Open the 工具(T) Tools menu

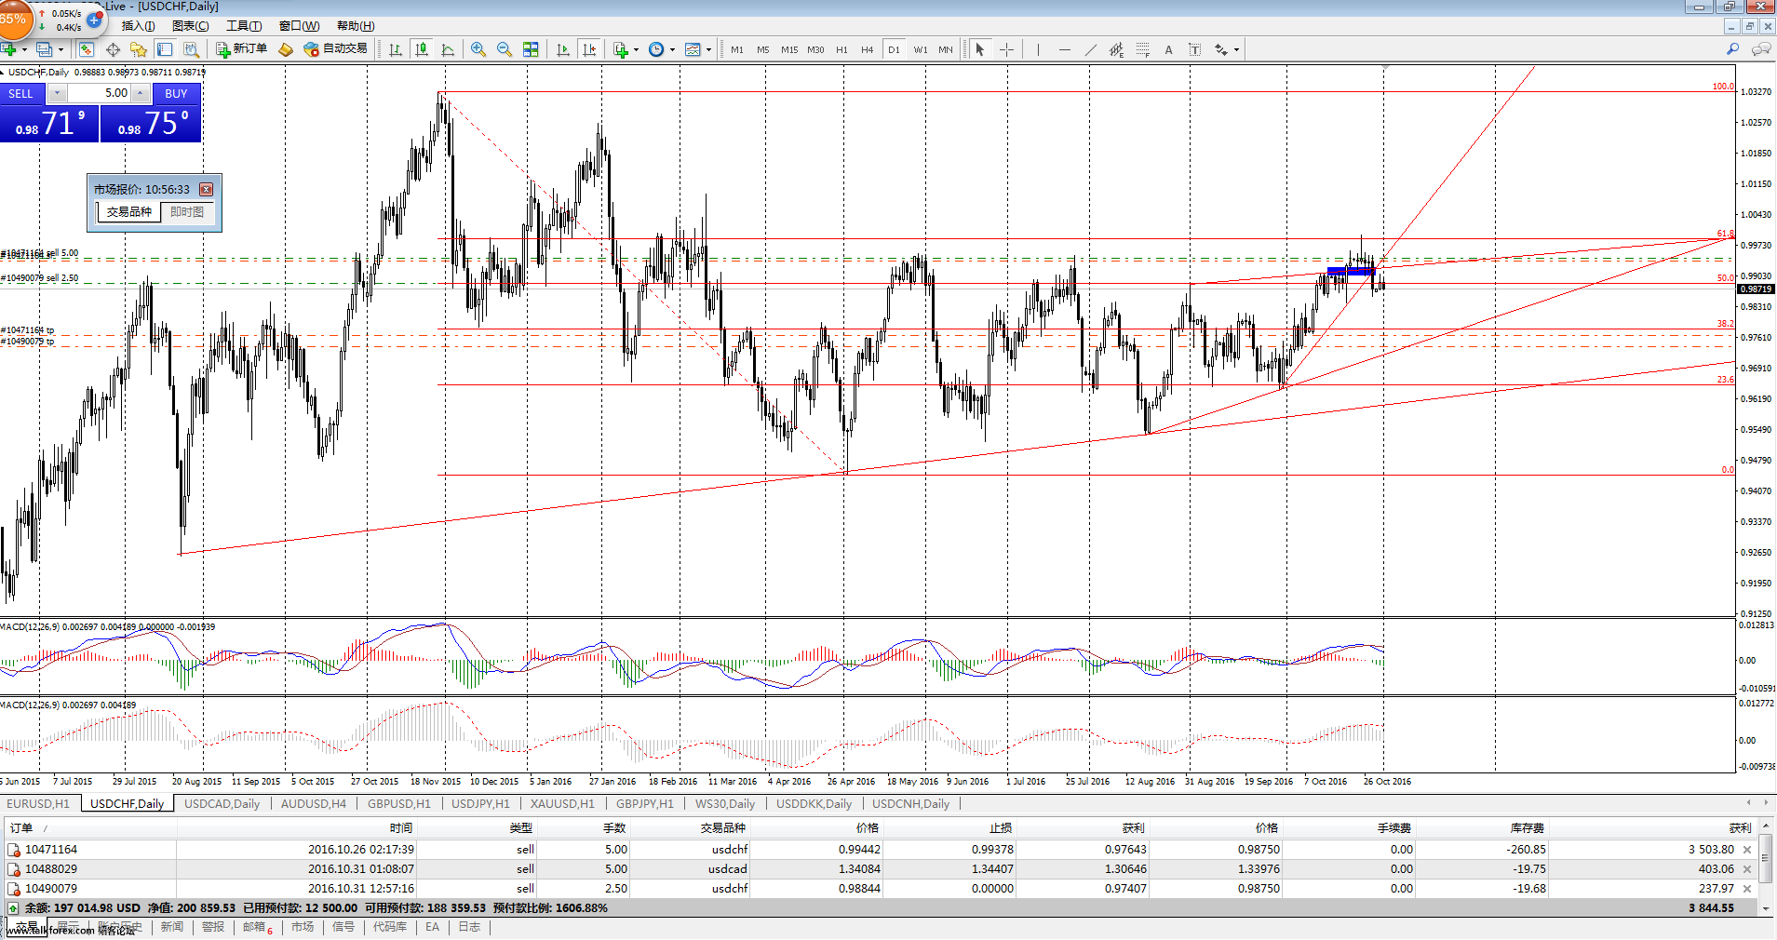[244, 26]
